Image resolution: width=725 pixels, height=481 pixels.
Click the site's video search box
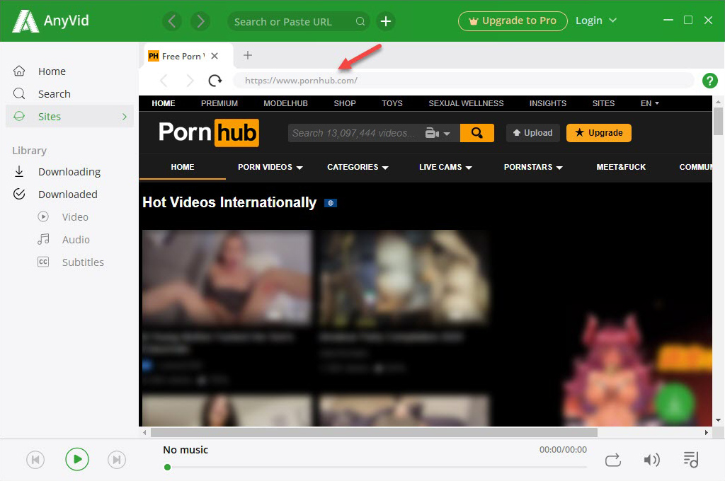(x=354, y=133)
